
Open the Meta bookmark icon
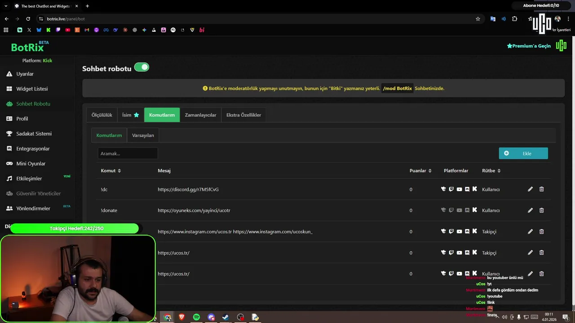pos(106,30)
